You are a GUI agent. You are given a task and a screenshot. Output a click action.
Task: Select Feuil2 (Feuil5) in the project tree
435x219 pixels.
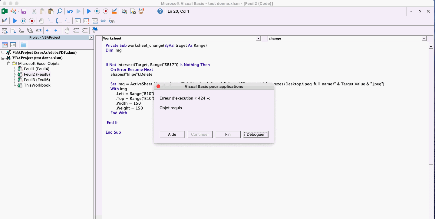coord(37,75)
